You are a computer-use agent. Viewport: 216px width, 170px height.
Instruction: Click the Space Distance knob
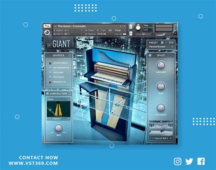pyautogui.click(x=161, y=108)
